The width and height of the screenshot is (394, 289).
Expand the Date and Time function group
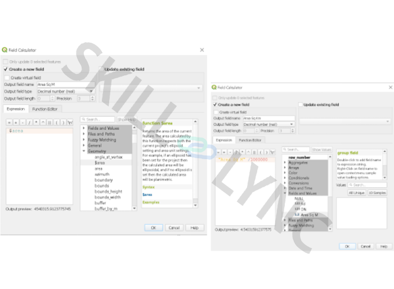[285, 188]
